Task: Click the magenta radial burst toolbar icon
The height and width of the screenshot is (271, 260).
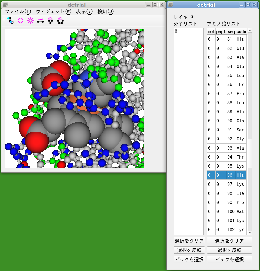Action: 31,21
